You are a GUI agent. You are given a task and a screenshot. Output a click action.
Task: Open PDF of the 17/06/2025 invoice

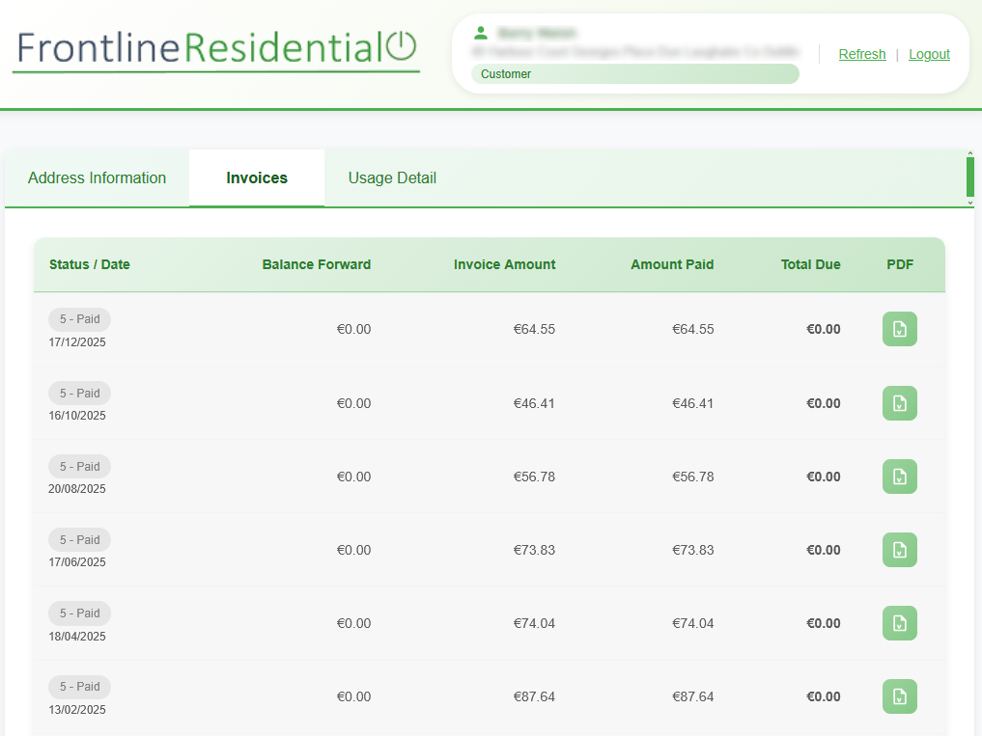click(x=899, y=550)
